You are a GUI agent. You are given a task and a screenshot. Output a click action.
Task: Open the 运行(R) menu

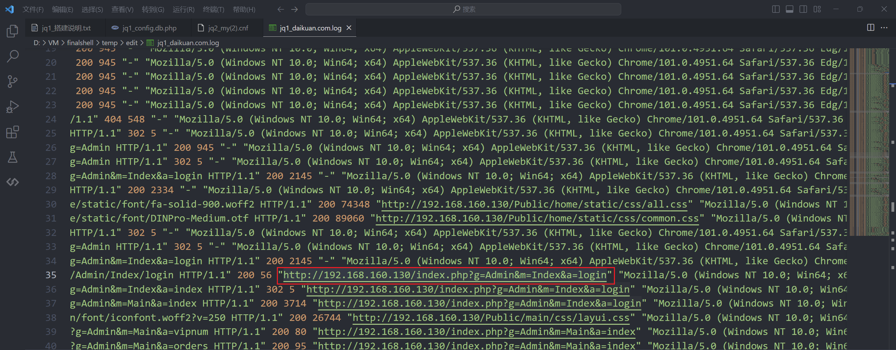pyautogui.click(x=183, y=9)
